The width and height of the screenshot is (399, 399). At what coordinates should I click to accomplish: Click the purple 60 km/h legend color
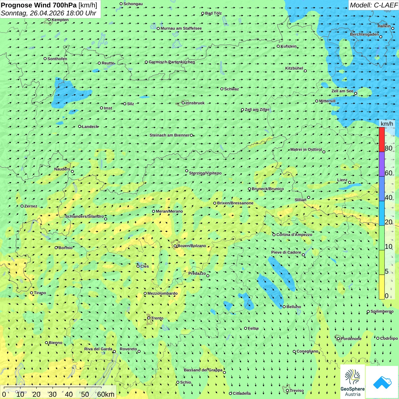(x=382, y=164)
